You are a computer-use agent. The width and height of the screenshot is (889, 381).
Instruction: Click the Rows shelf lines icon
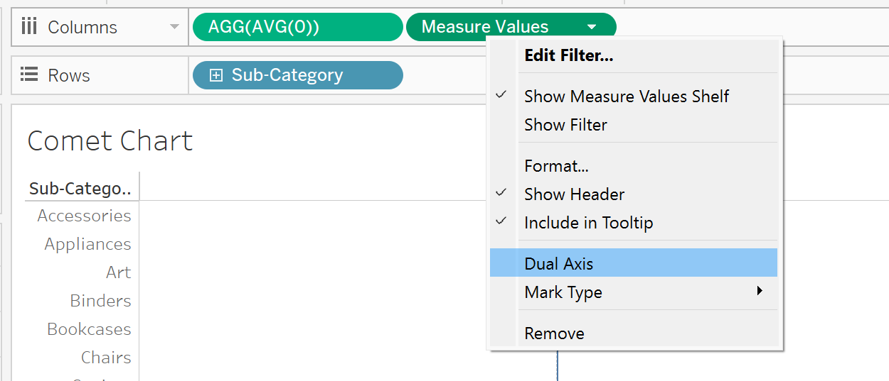(29, 75)
